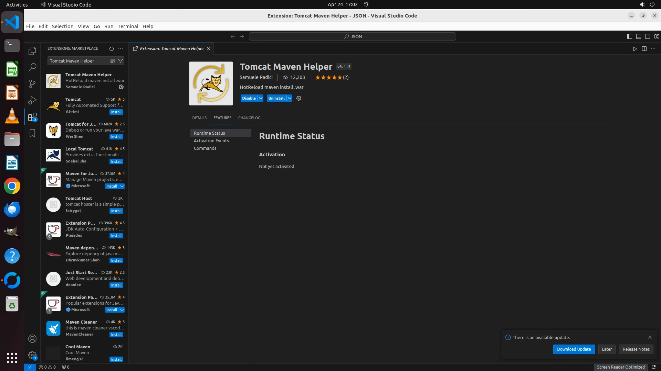Image resolution: width=661 pixels, height=371 pixels.
Task: Expand the Disable button dropdown arrow
Action: 261,98
